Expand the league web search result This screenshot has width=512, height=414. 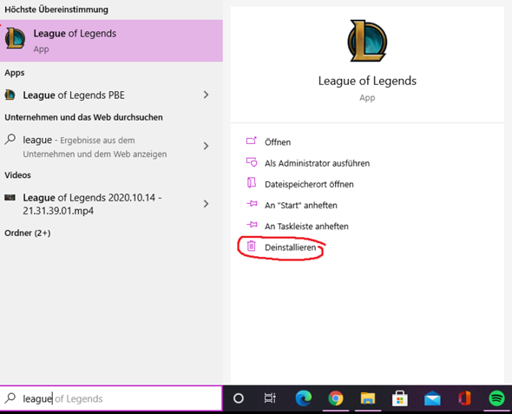(206, 146)
